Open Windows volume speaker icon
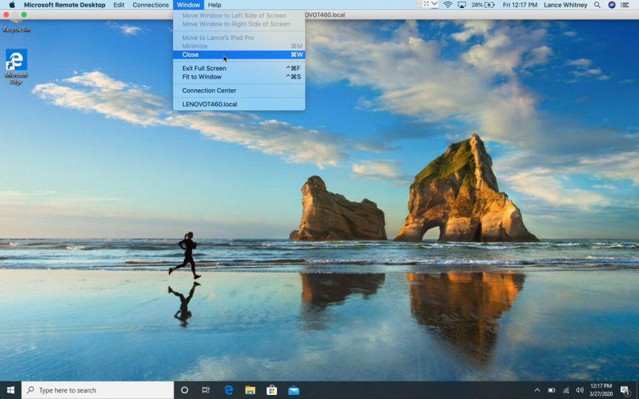 (x=580, y=390)
